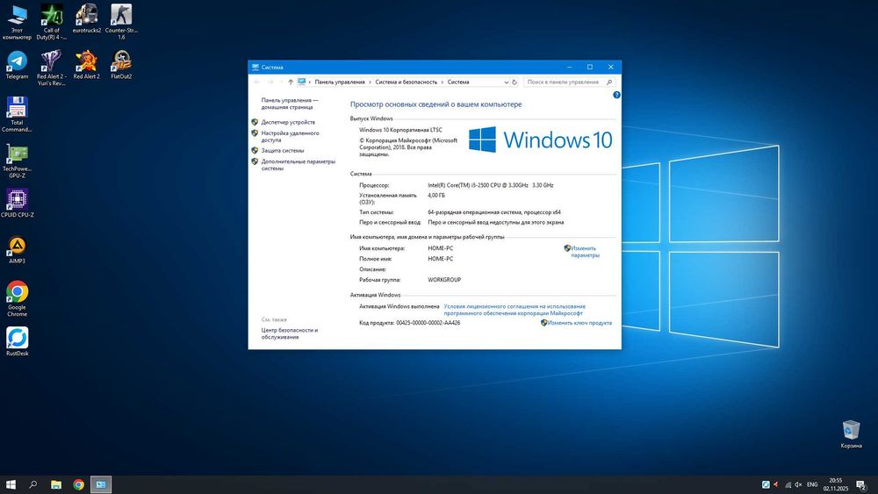Click the refresh button in address bar

point(514,82)
